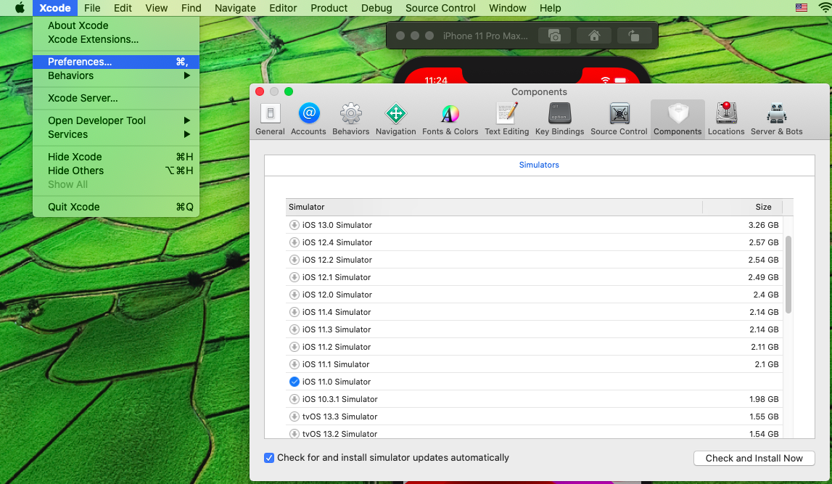Image resolution: width=832 pixels, height=484 pixels.
Task: Select the iOS 11.0 Simulator row text
Action: (x=337, y=382)
